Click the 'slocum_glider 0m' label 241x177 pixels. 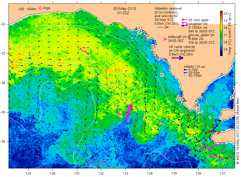201,35
